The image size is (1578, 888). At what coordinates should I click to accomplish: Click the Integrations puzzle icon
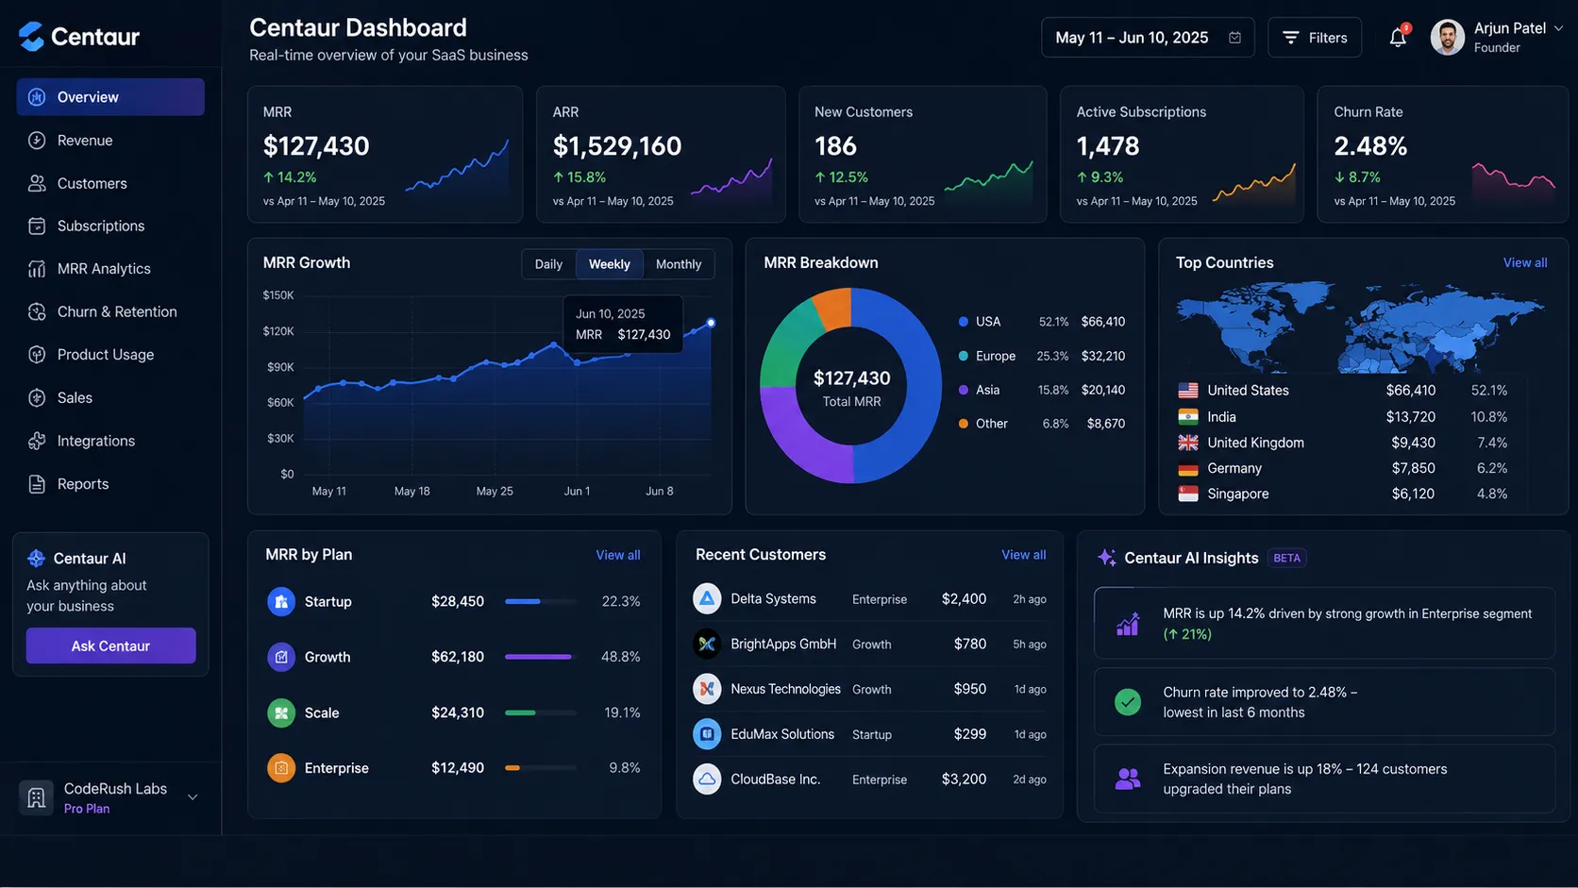click(x=37, y=441)
